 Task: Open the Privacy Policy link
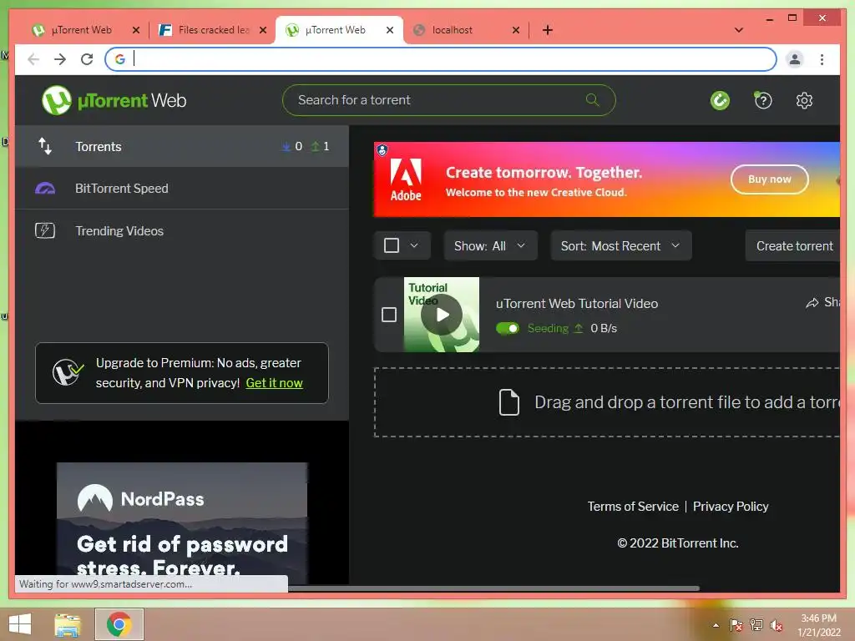(x=730, y=507)
